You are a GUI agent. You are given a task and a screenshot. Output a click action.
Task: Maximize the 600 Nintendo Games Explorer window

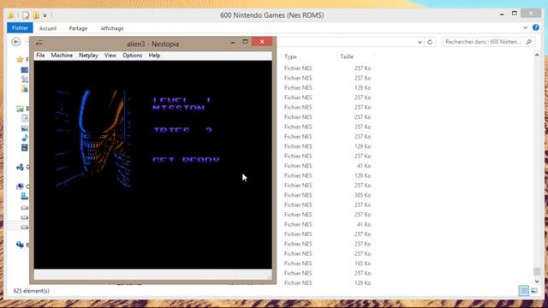tap(515, 14)
